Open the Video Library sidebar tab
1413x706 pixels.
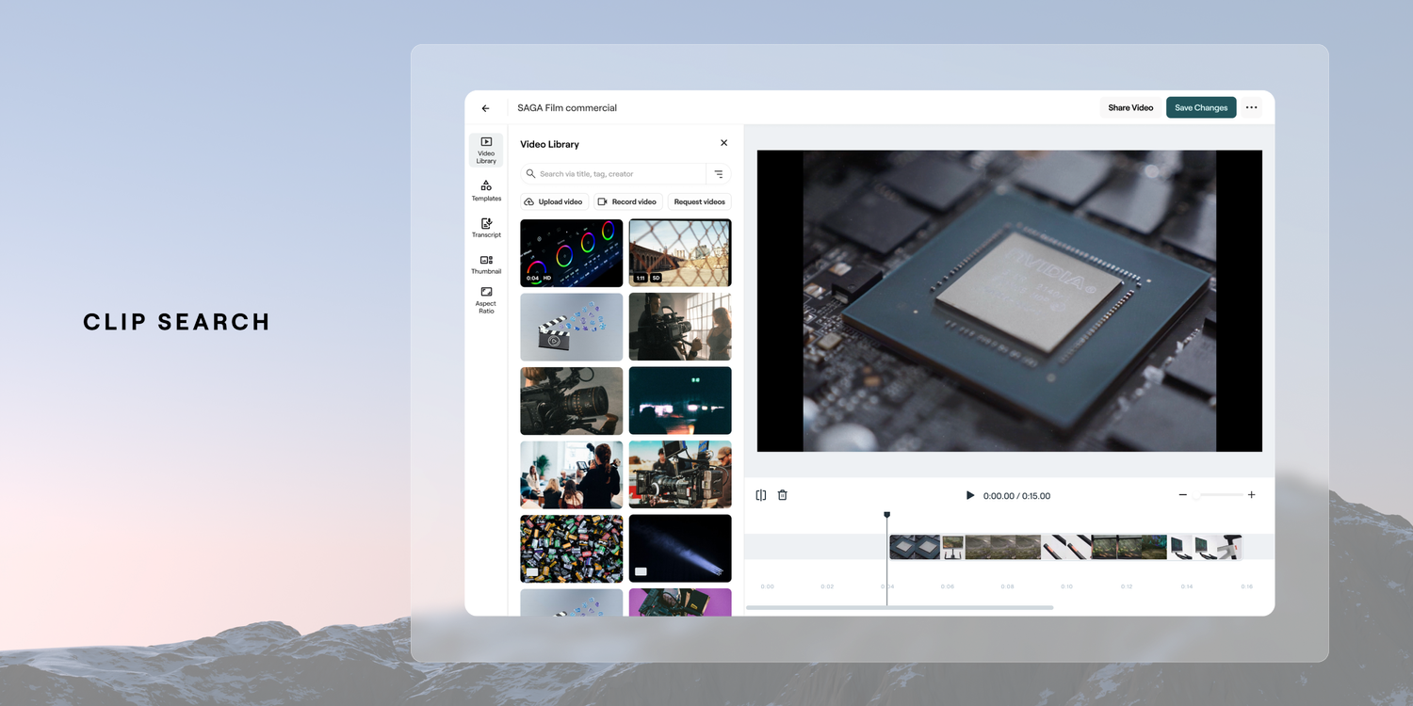pos(486,151)
